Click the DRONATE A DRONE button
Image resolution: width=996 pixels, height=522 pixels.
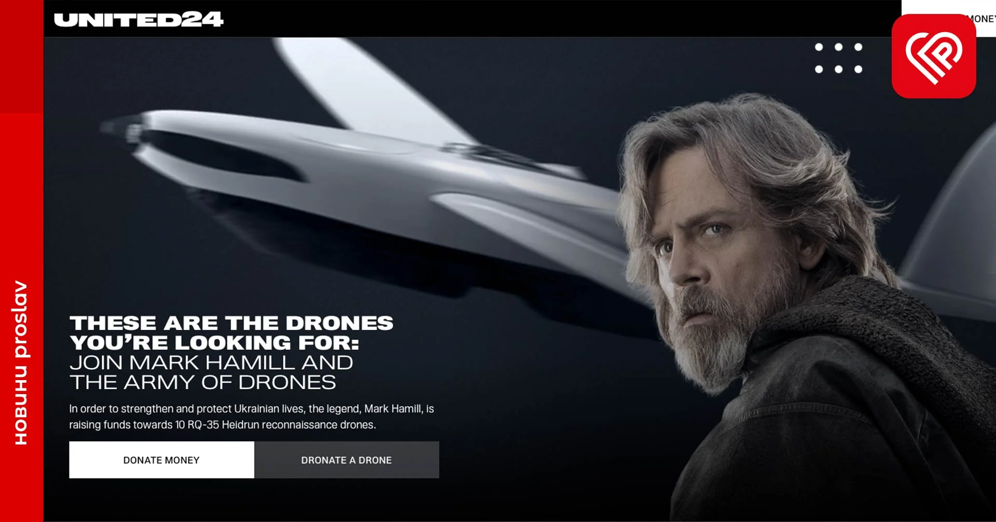(x=347, y=460)
